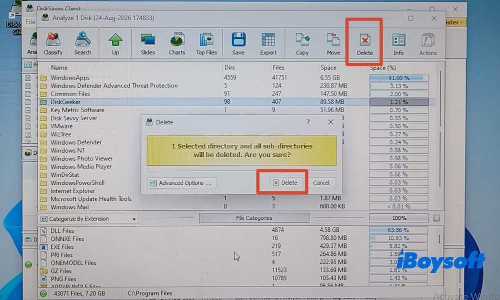This screenshot has width=500, height=300.
Task: Open Advanced Options in Delete dialog
Action: click(181, 183)
